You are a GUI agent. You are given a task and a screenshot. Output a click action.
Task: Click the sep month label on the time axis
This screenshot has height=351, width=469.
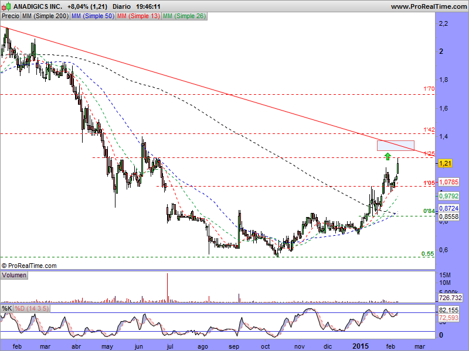[234, 346]
